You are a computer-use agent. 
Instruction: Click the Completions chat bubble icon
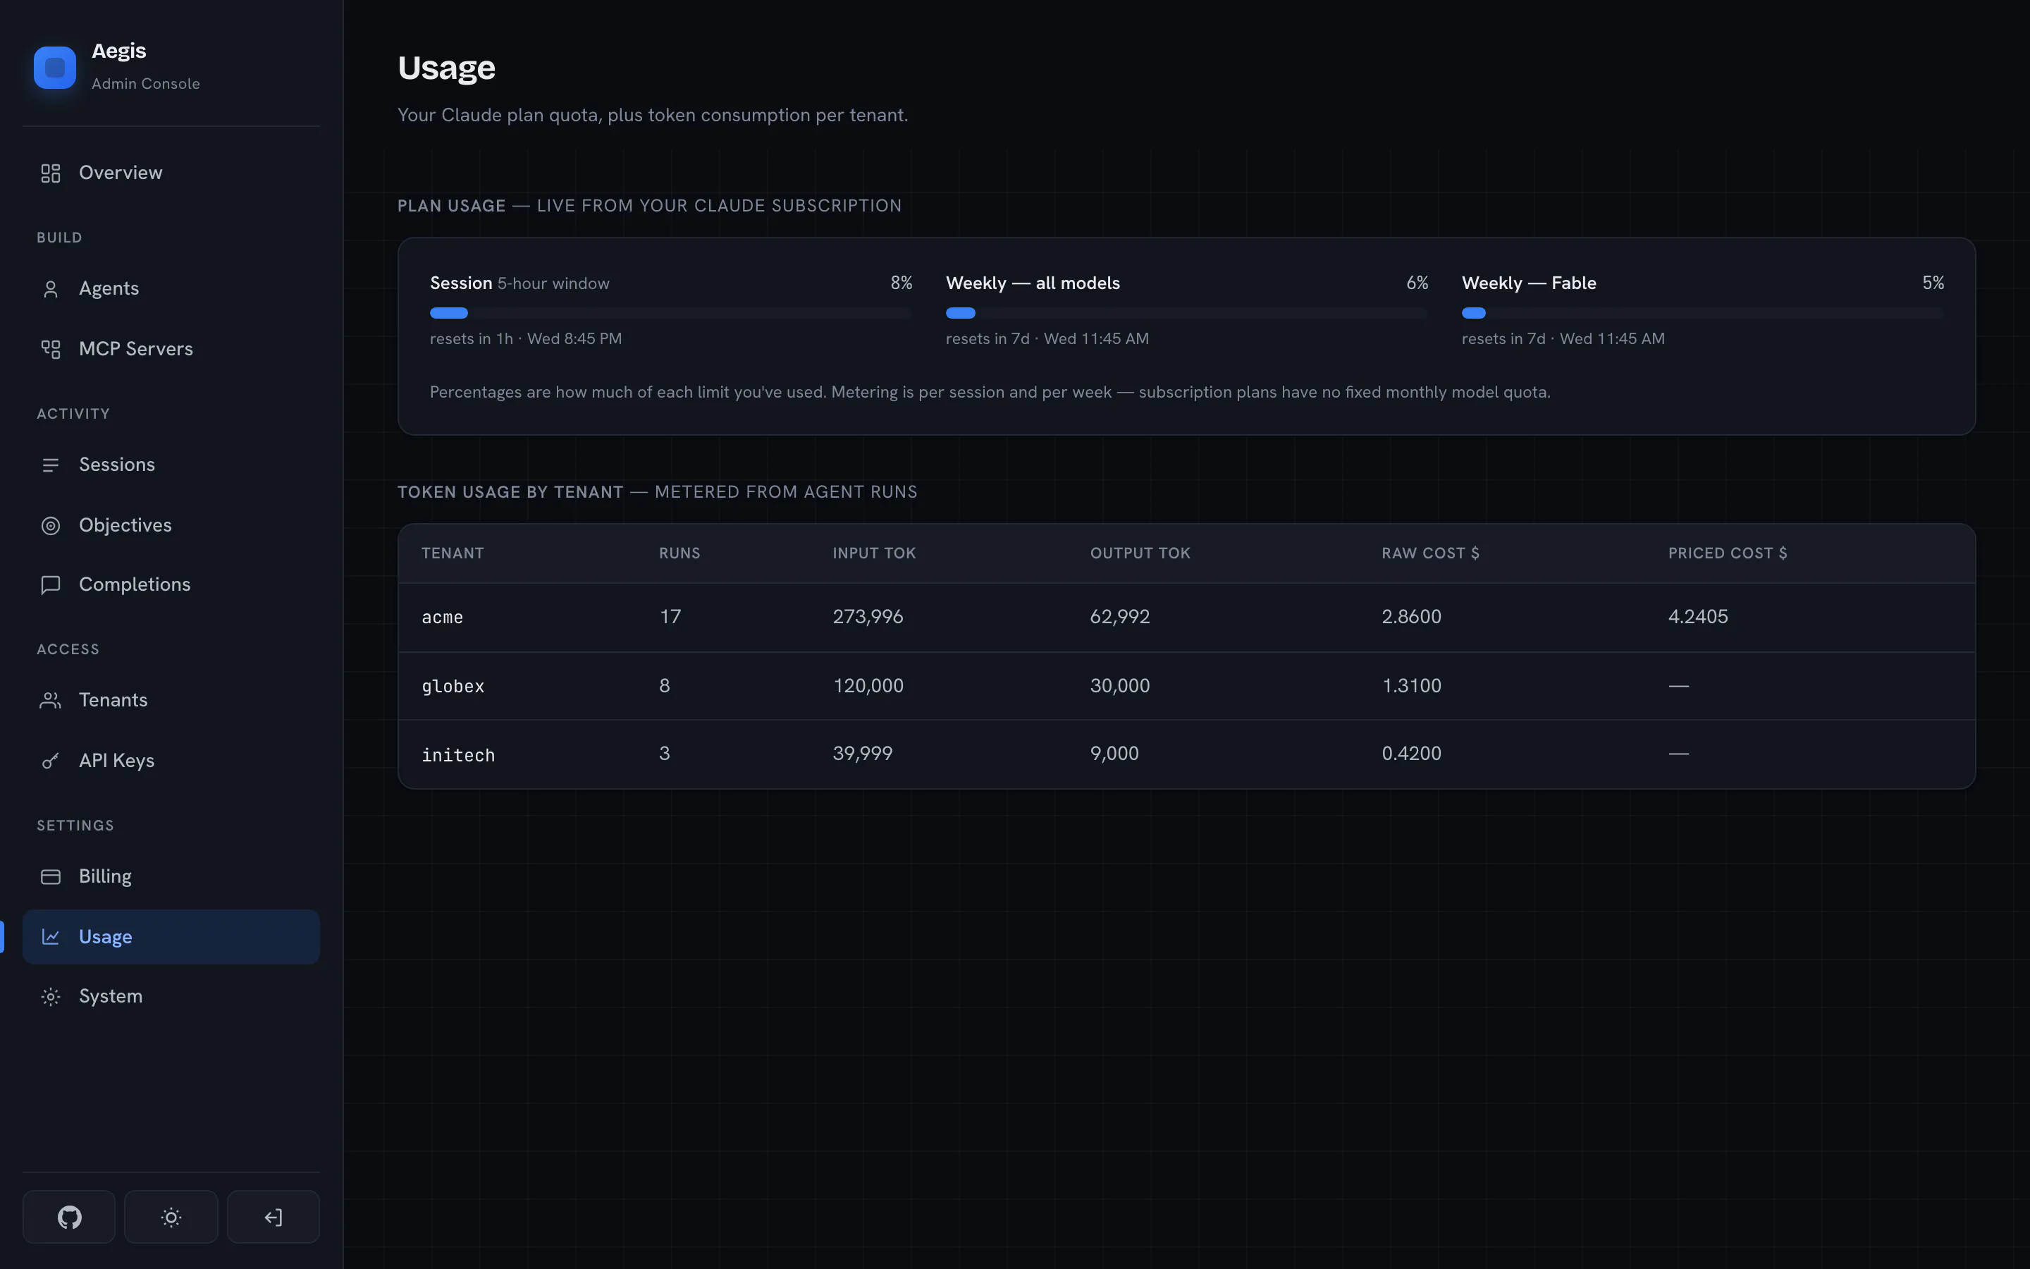coord(50,585)
